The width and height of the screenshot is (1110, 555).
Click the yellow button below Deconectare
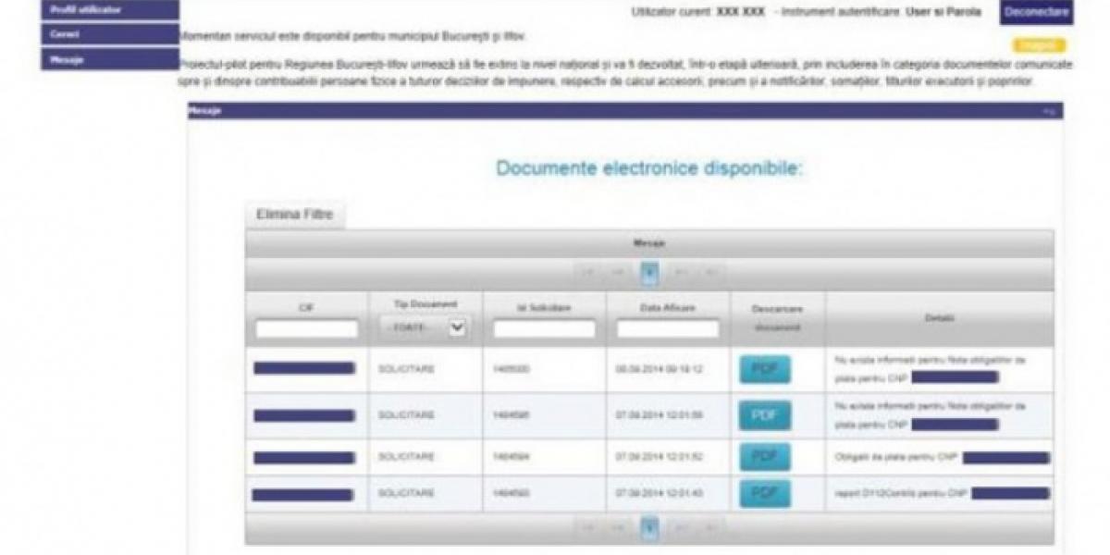click(x=1039, y=45)
